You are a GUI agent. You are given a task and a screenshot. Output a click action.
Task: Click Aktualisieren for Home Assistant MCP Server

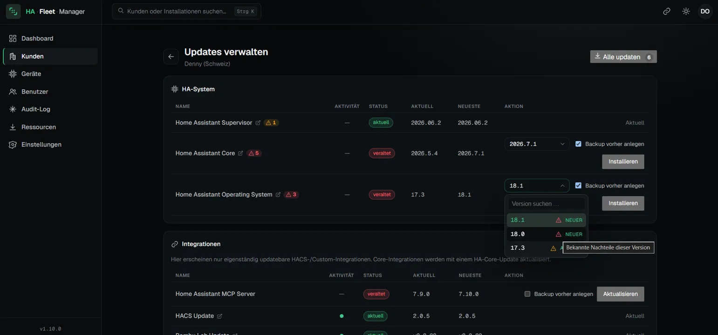click(x=621, y=294)
